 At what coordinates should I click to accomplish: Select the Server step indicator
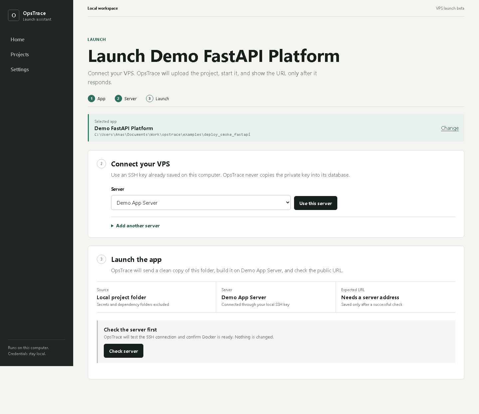[x=126, y=99]
